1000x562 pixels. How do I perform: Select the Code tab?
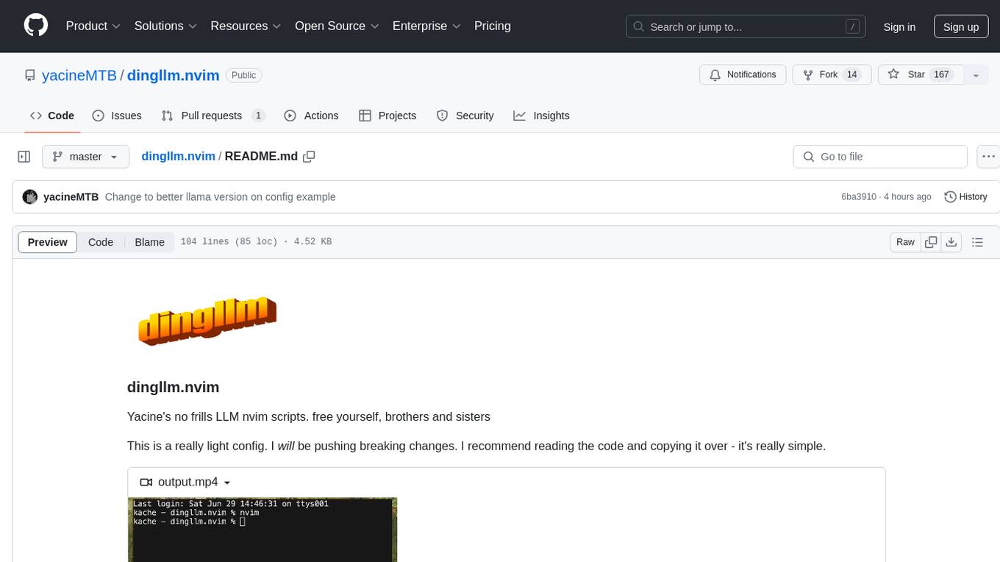click(x=52, y=115)
